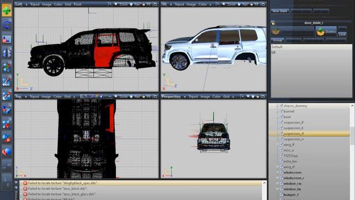Maximize the Perspective viewport
Viewport: 355px width, 200px height.
point(263,97)
